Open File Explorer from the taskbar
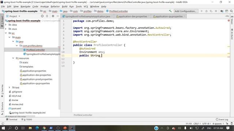234x131 pixels. (30, 128)
